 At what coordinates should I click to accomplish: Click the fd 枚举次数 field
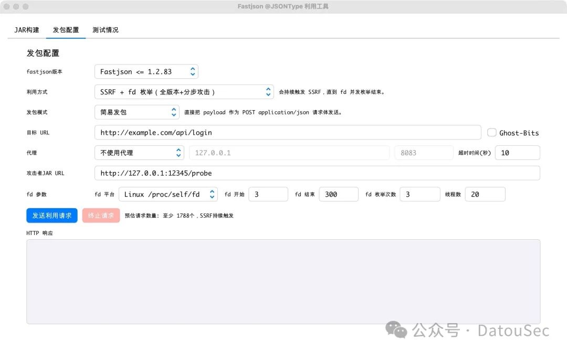pyautogui.click(x=420, y=195)
